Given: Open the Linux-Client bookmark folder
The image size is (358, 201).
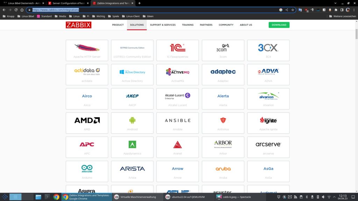Looking at the screenshot, I should 131,16.
